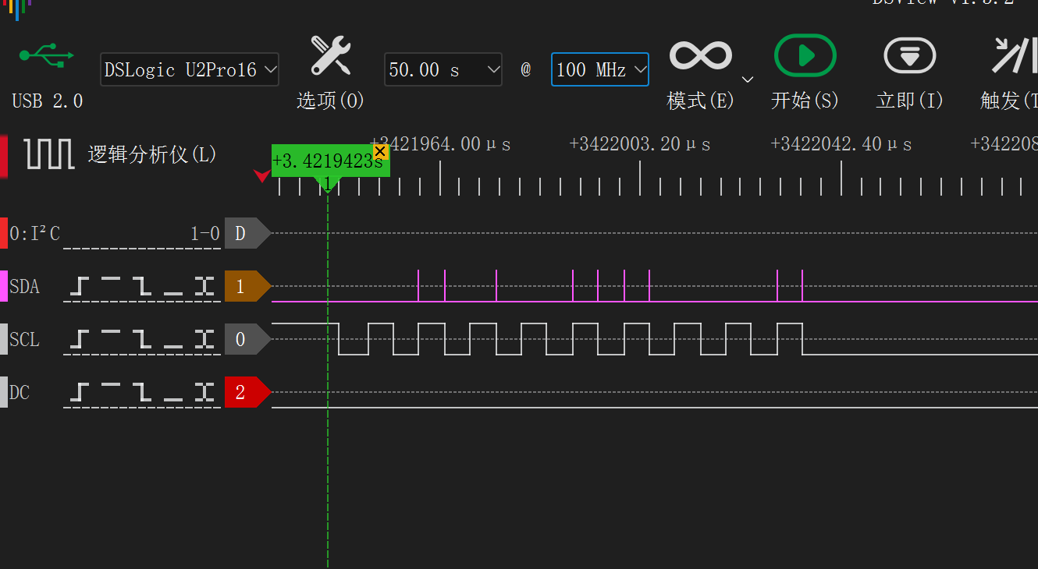The width and height of the screenshot is (1038, 569).
Task: Click the DC channel name
Action: tap(20, 393)
